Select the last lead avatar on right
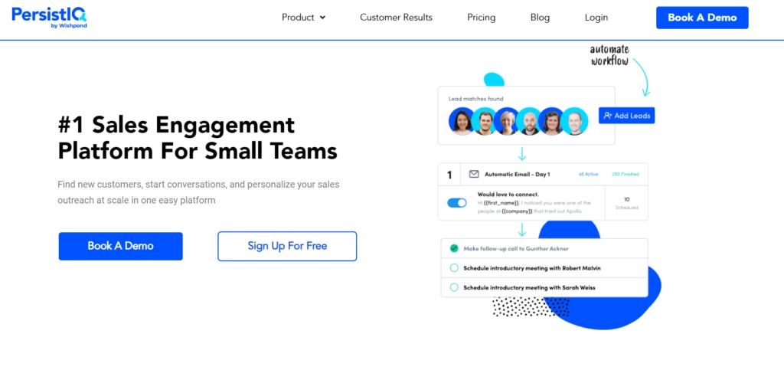Viewport: 784px width, 370px height. [x=574, y=121]
